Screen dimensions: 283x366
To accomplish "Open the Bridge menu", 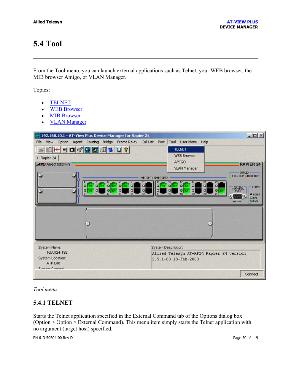I will click(x=108, y=142).
